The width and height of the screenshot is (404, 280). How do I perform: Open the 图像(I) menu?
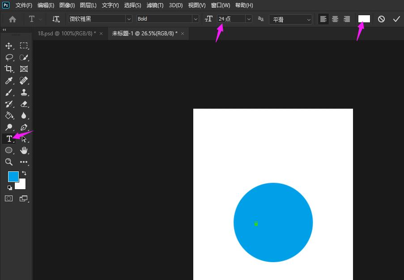pos(67,5)
